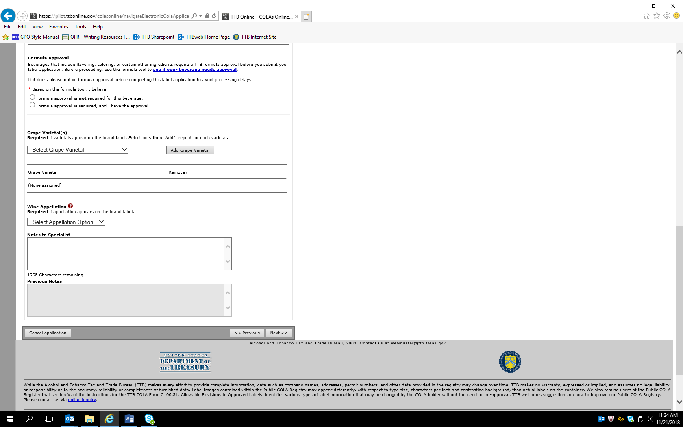Open the favorites star icon

click(x=657, y=16)
